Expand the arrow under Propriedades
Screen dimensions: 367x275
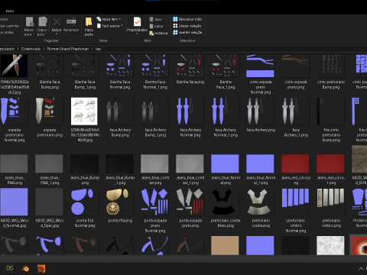(137, 34)
